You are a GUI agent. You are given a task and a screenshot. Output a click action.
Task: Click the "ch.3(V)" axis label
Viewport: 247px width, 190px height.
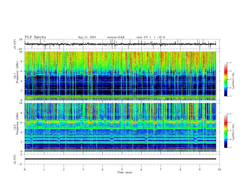tap(15, 159)
